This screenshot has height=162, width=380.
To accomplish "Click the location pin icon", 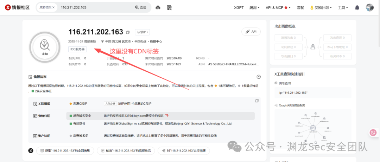I will point(102,41).
